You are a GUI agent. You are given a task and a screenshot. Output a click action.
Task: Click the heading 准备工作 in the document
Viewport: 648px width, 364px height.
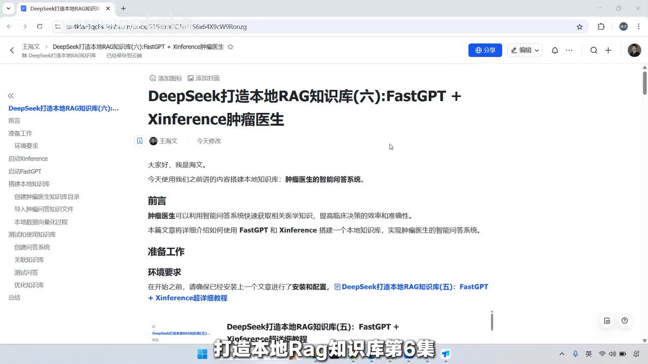point(166,252)
